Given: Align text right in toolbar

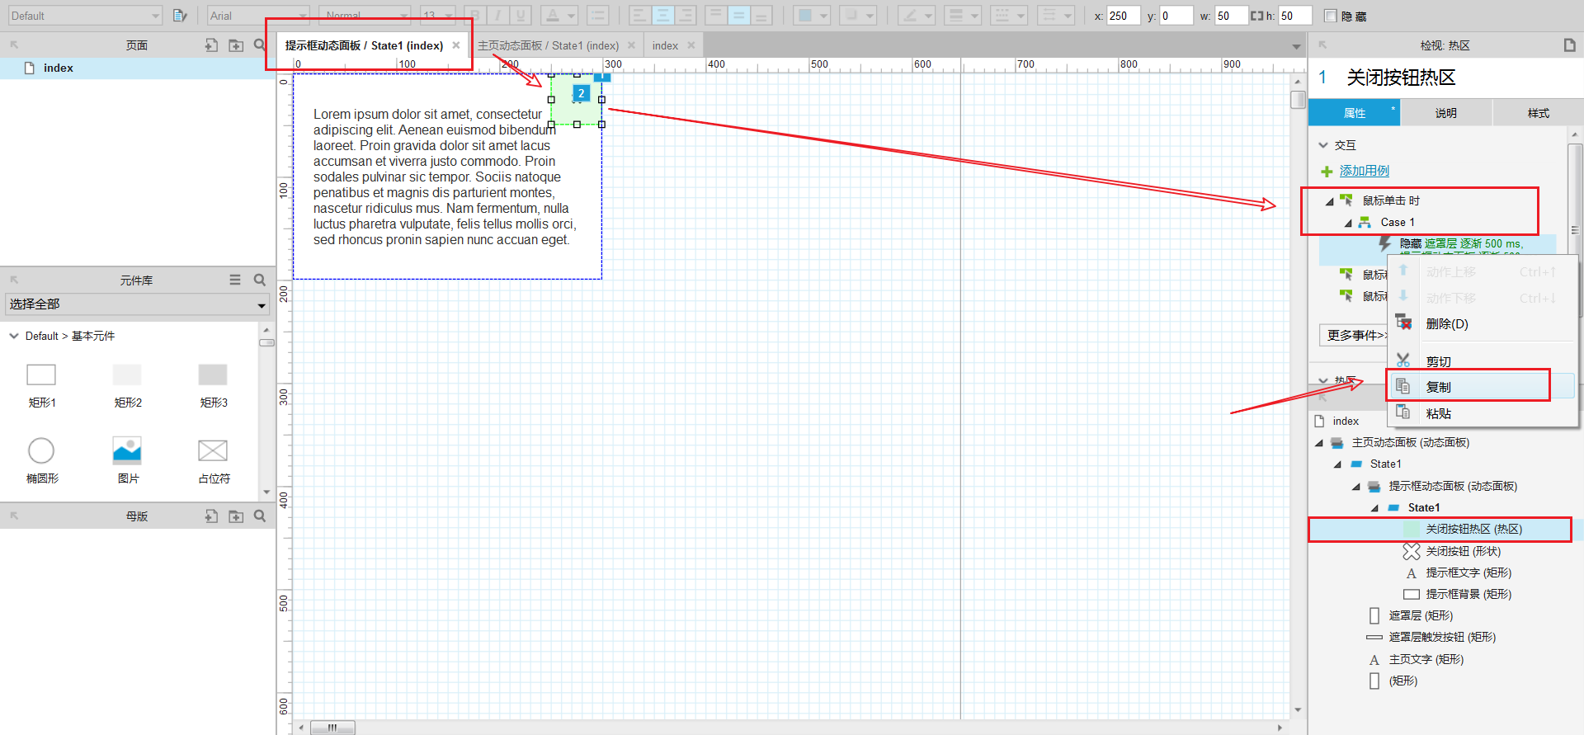Looking at the screenshot, I should coord(686,15).
